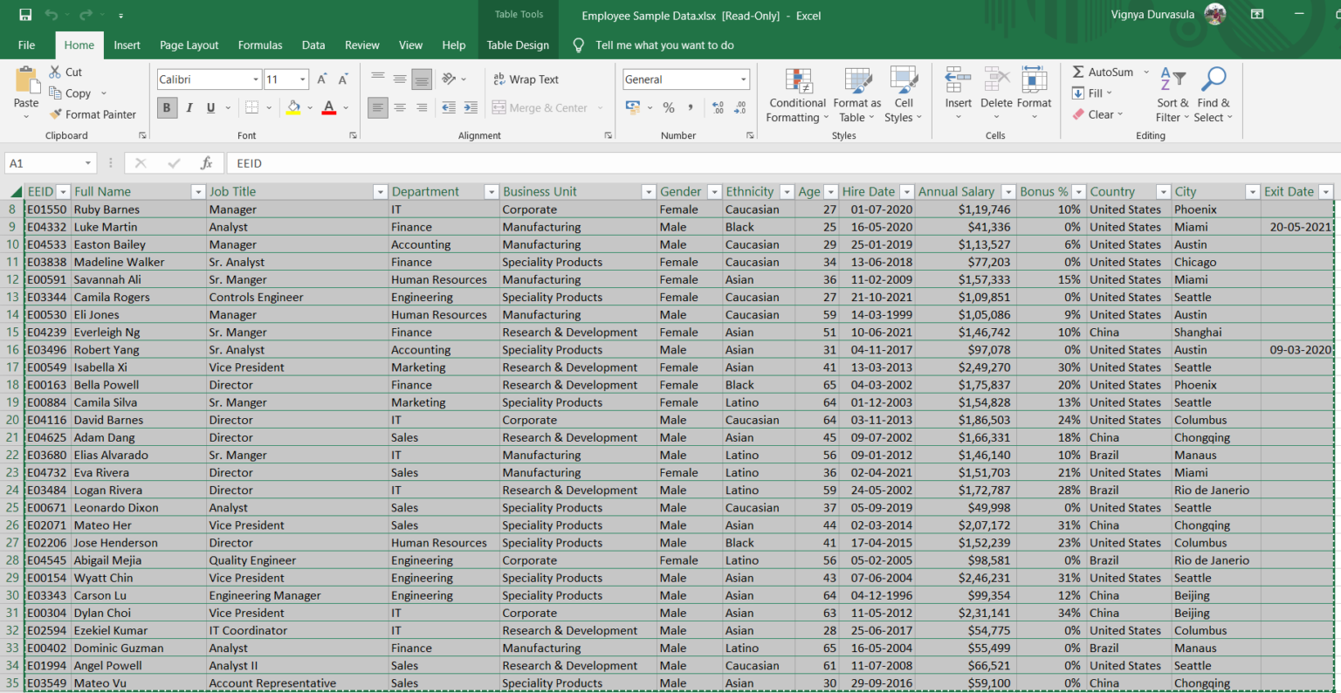The image size is (1341, 693).
Task: Open the Department column filter dropdown
Action: pos(492,192)
